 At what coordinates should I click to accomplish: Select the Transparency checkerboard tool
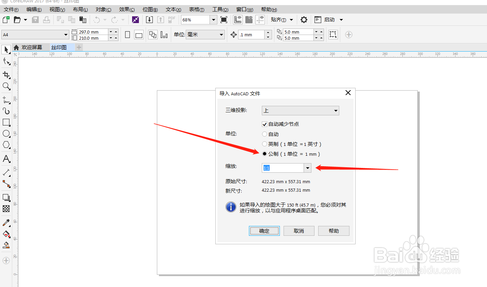[x=6, y=209]
